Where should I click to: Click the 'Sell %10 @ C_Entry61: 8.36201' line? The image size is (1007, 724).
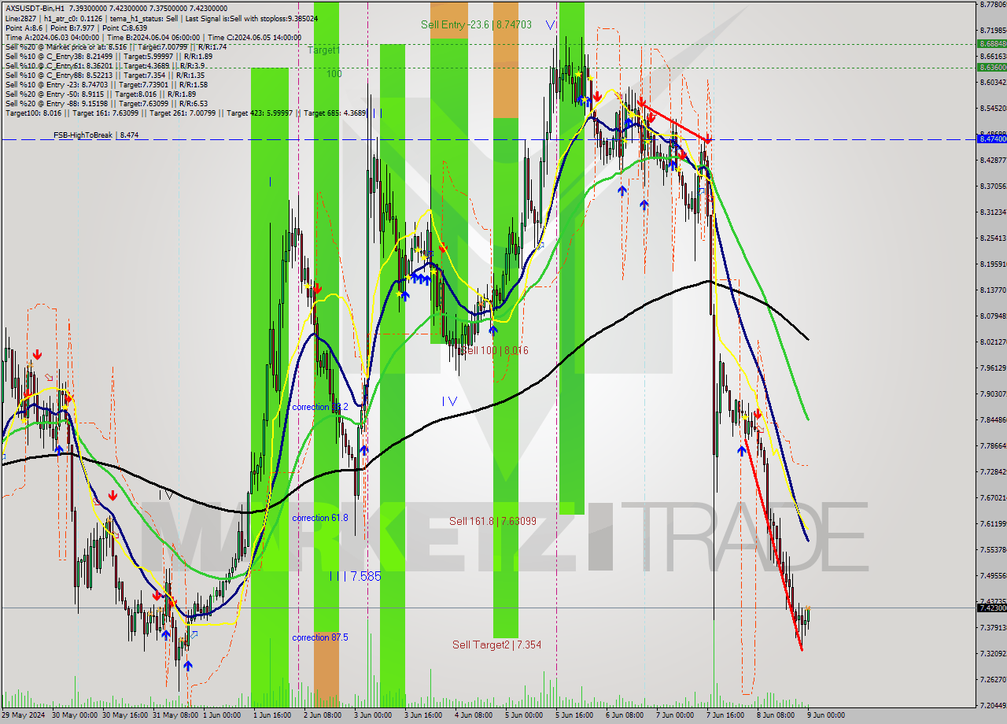tap(104, 65)
